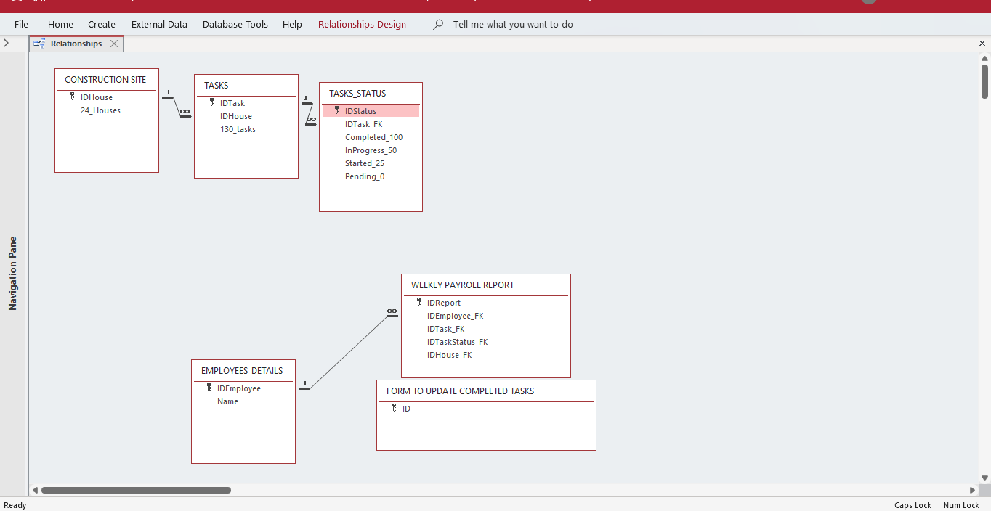Select the Relationships Design tab
The width and height of the screenshot is (991, 511).
click(362, 24)
